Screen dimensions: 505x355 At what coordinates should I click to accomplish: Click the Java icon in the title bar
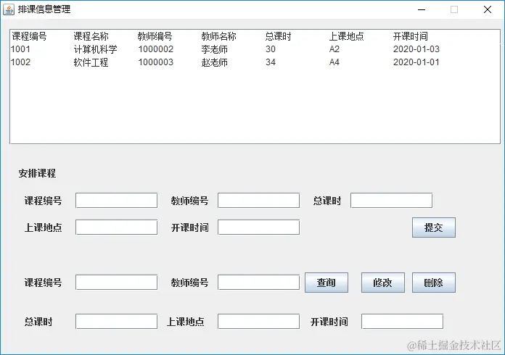click(x=9, y=9)
